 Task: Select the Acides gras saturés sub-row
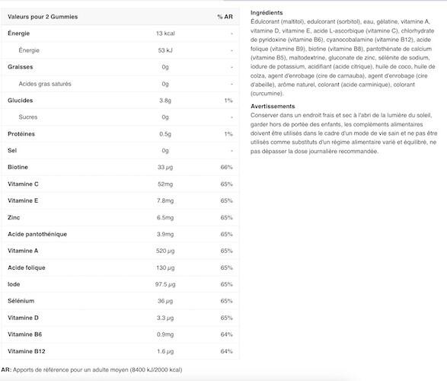coord(120,84)
